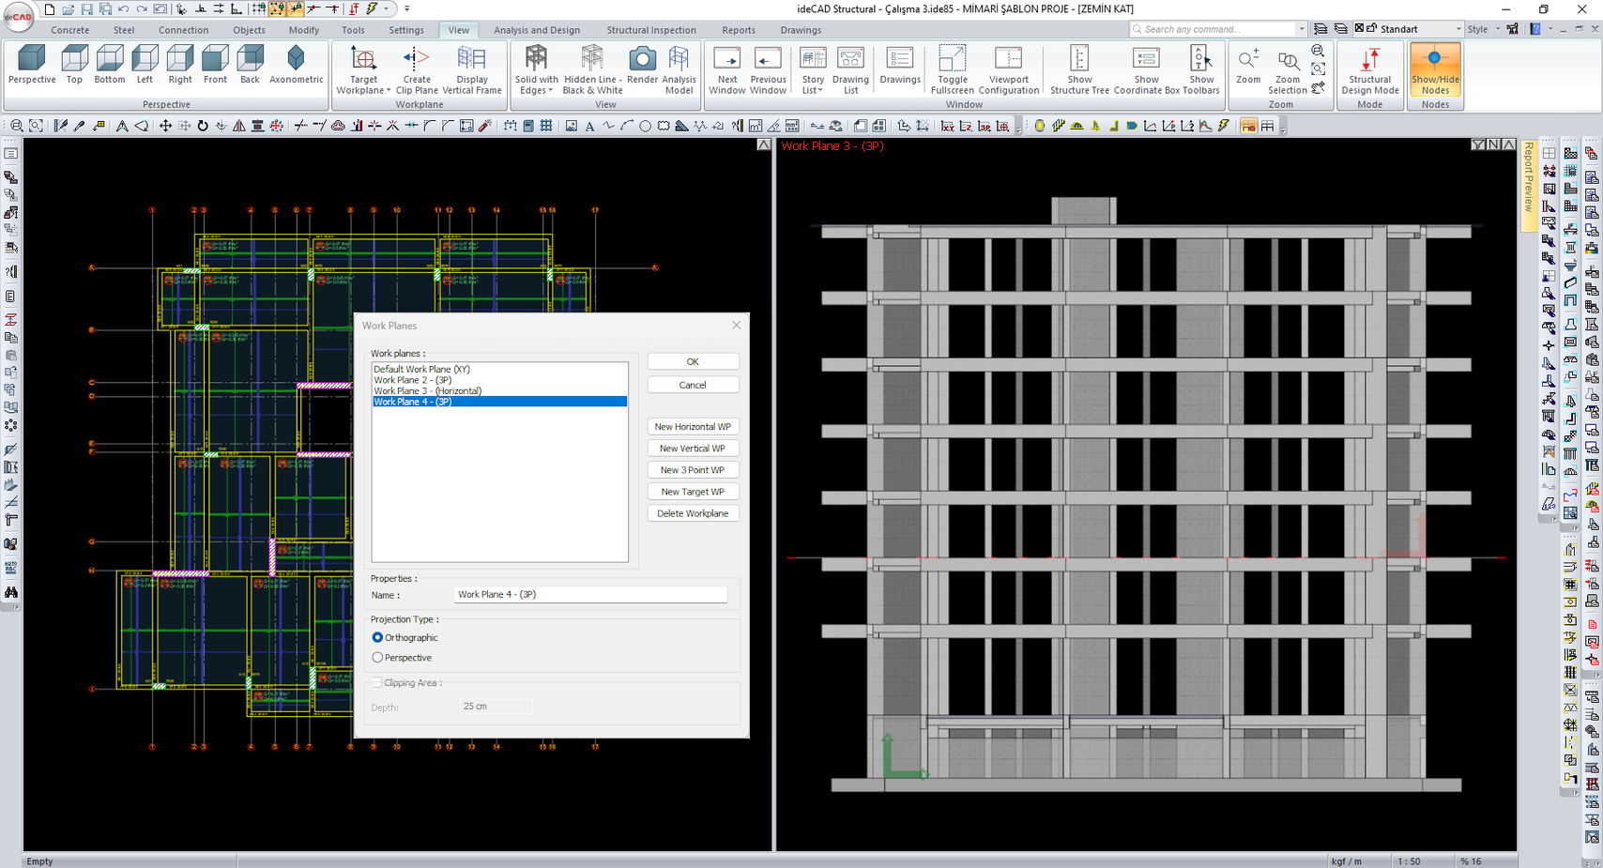Select the Axonometric view icon
This screenshot has width=1603, height=868.
pos(296,59)
